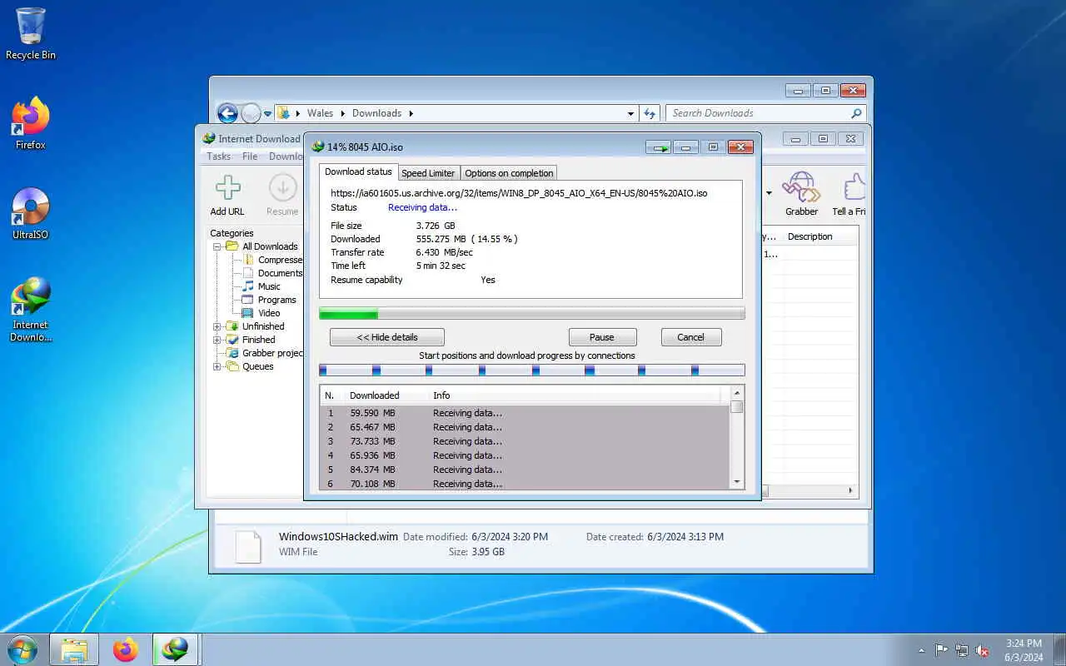
Task: Click the network icon in system tray
Action: pyautogui.click(x=962, y=650)
